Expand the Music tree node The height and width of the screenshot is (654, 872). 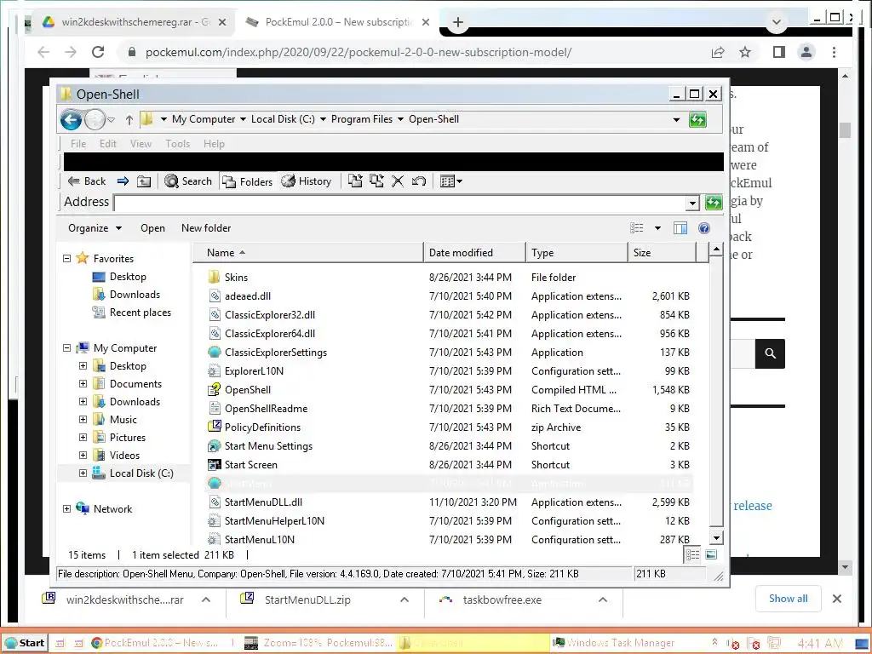83,419
